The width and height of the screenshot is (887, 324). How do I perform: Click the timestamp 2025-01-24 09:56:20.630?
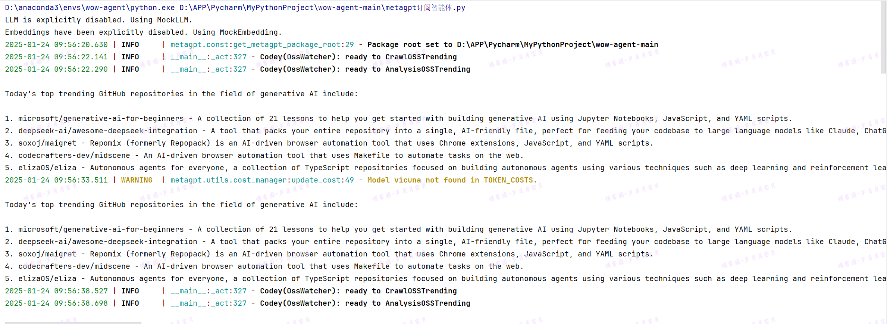pyautogui.click(x=56, y=44)
